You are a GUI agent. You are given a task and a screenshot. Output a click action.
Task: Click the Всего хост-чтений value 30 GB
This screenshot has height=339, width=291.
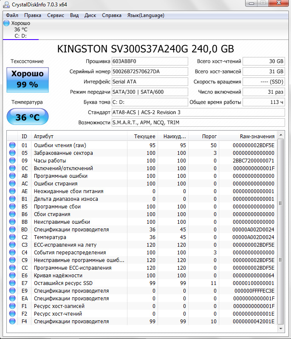264,61
